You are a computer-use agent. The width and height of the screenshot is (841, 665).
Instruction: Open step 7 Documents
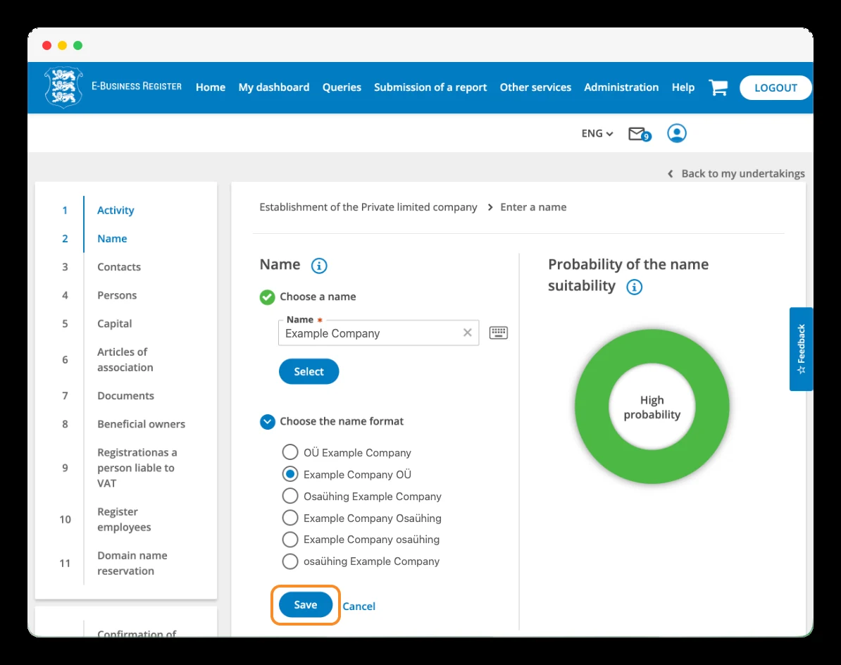125,396
